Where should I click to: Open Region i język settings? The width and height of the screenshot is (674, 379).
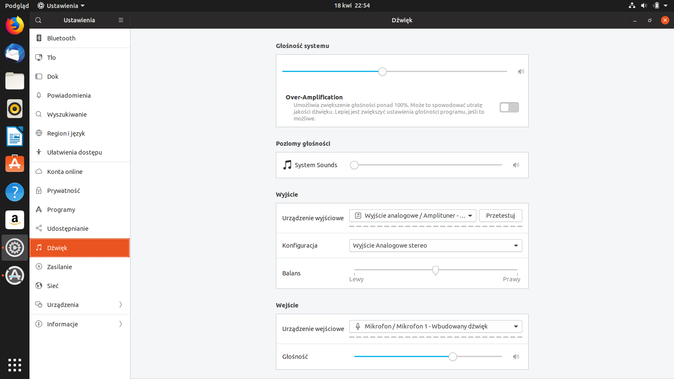pyautogui.click(x=80, y=133)
